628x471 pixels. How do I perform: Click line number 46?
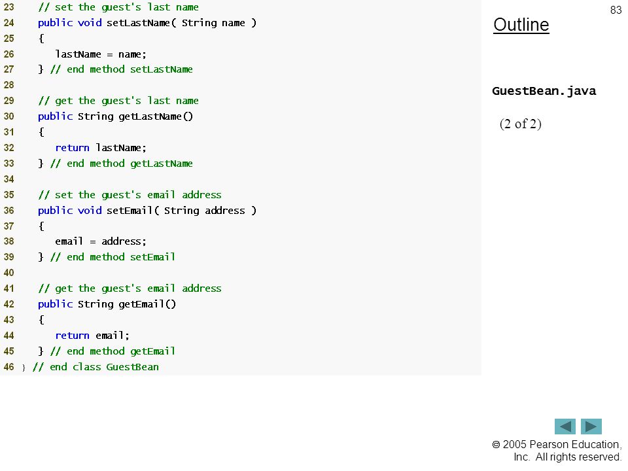pos(9,367)
